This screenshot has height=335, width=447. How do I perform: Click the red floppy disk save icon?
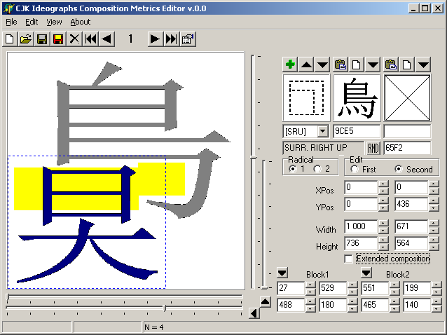pos(58,39)
